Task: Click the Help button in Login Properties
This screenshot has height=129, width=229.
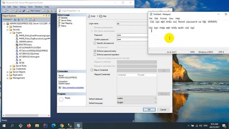Action: coord(103,16)
